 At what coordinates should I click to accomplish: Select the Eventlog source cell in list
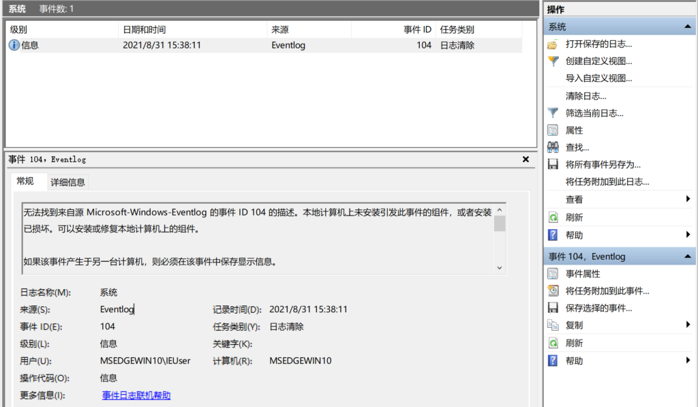click(288, 46)
